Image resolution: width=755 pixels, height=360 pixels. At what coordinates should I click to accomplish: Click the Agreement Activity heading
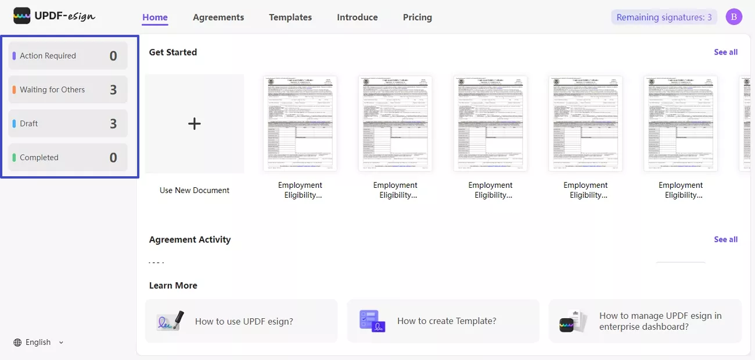(190, 239)
